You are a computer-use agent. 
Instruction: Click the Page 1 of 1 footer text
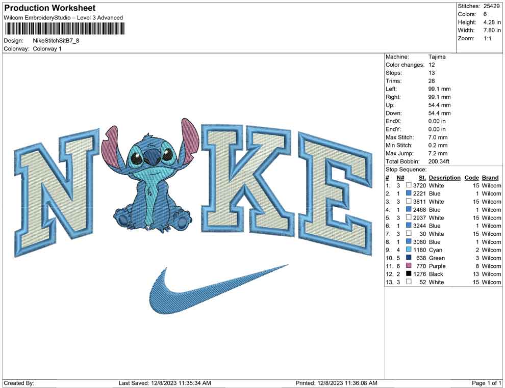(x=486, y=383)
